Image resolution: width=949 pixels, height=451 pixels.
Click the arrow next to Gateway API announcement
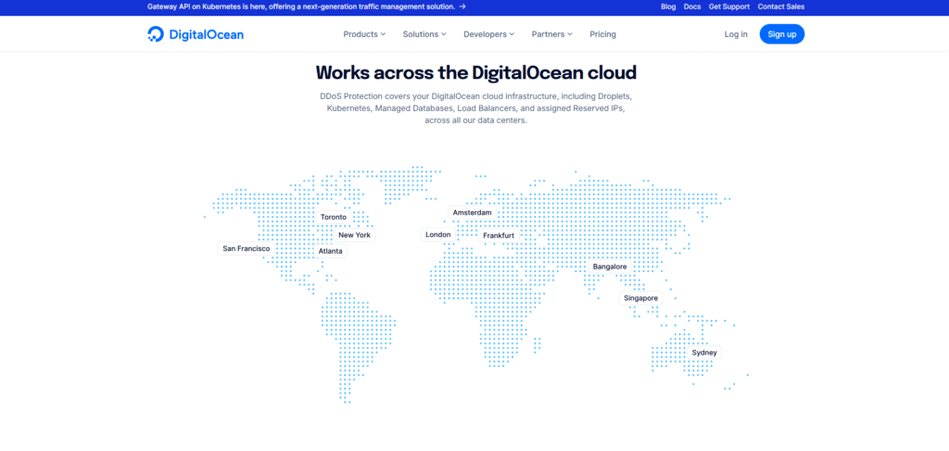pyautogui.click(x=462, y=6)
